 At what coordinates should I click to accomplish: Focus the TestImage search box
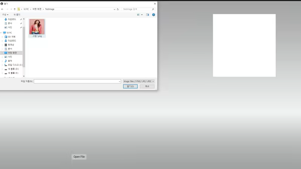coord(137,9)
